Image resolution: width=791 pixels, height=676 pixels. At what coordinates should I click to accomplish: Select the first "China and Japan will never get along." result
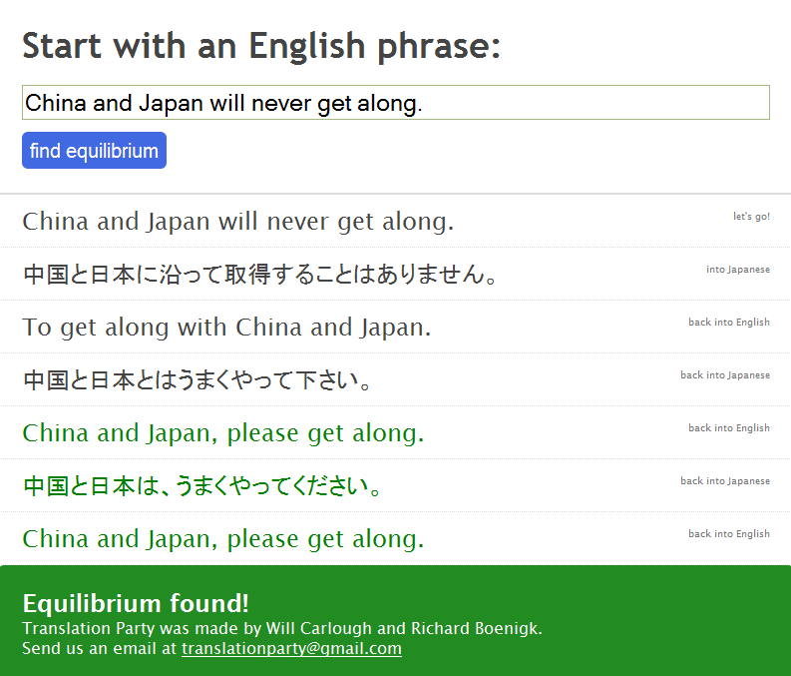237,222
